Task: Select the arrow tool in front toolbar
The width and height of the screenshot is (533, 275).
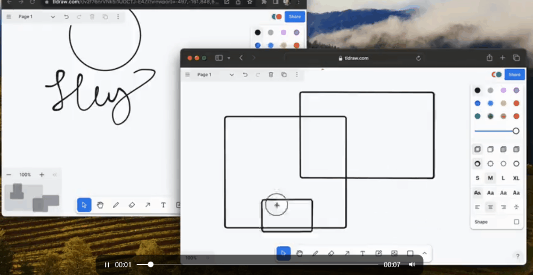Action: (x=347, y=253)
